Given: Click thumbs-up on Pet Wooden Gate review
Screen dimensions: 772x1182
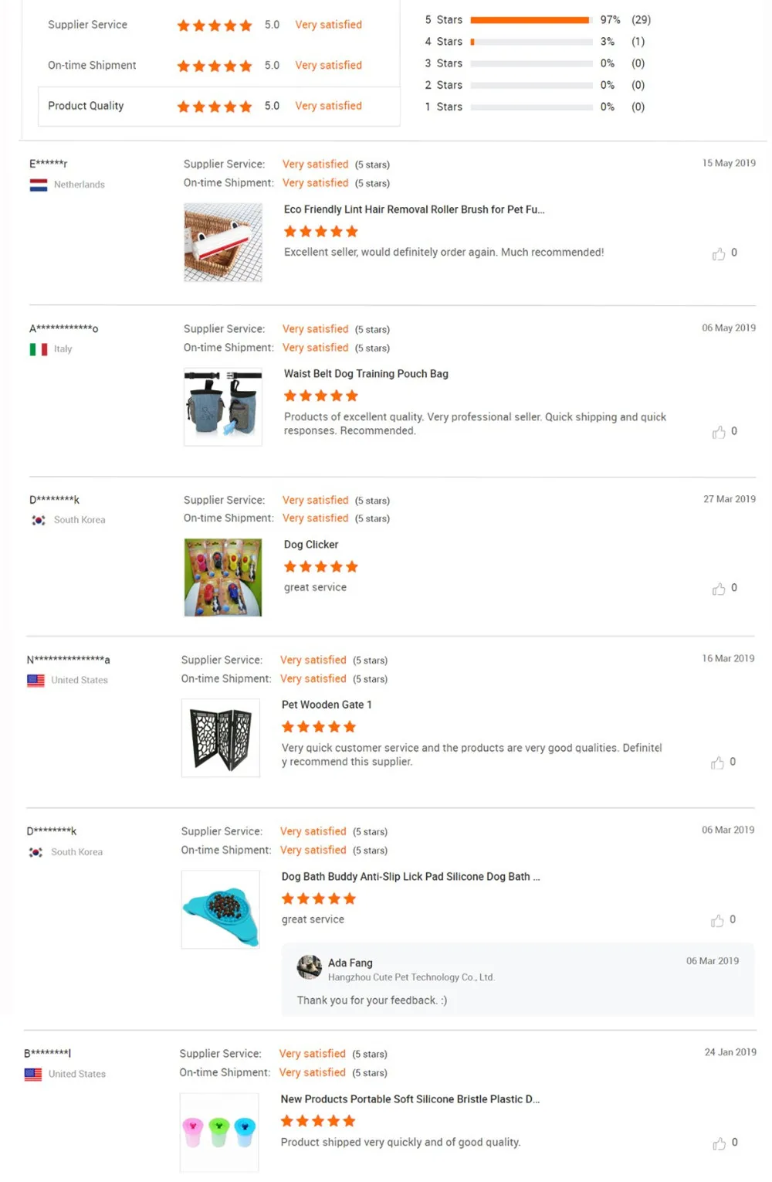Looking at the screenshot, I should tap(717, 763).
